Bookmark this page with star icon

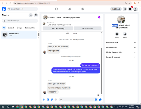point(129,3)
